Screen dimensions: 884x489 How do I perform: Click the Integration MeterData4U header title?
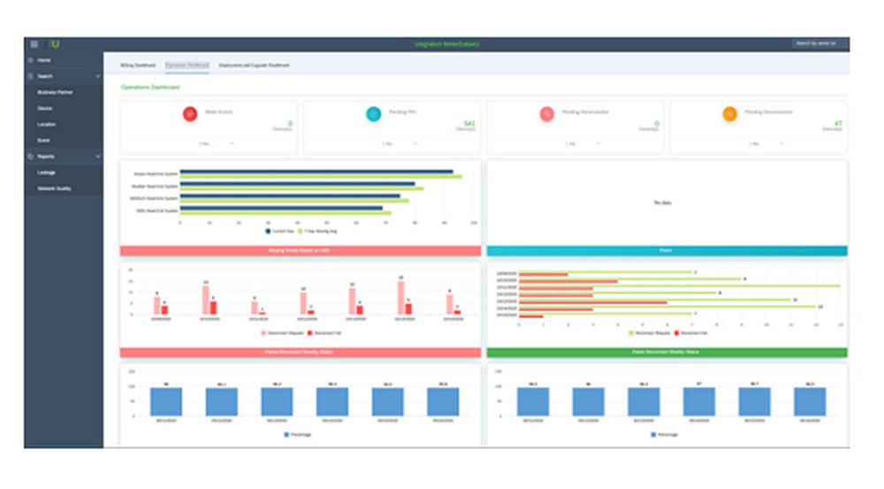click(x=446, y=44)
